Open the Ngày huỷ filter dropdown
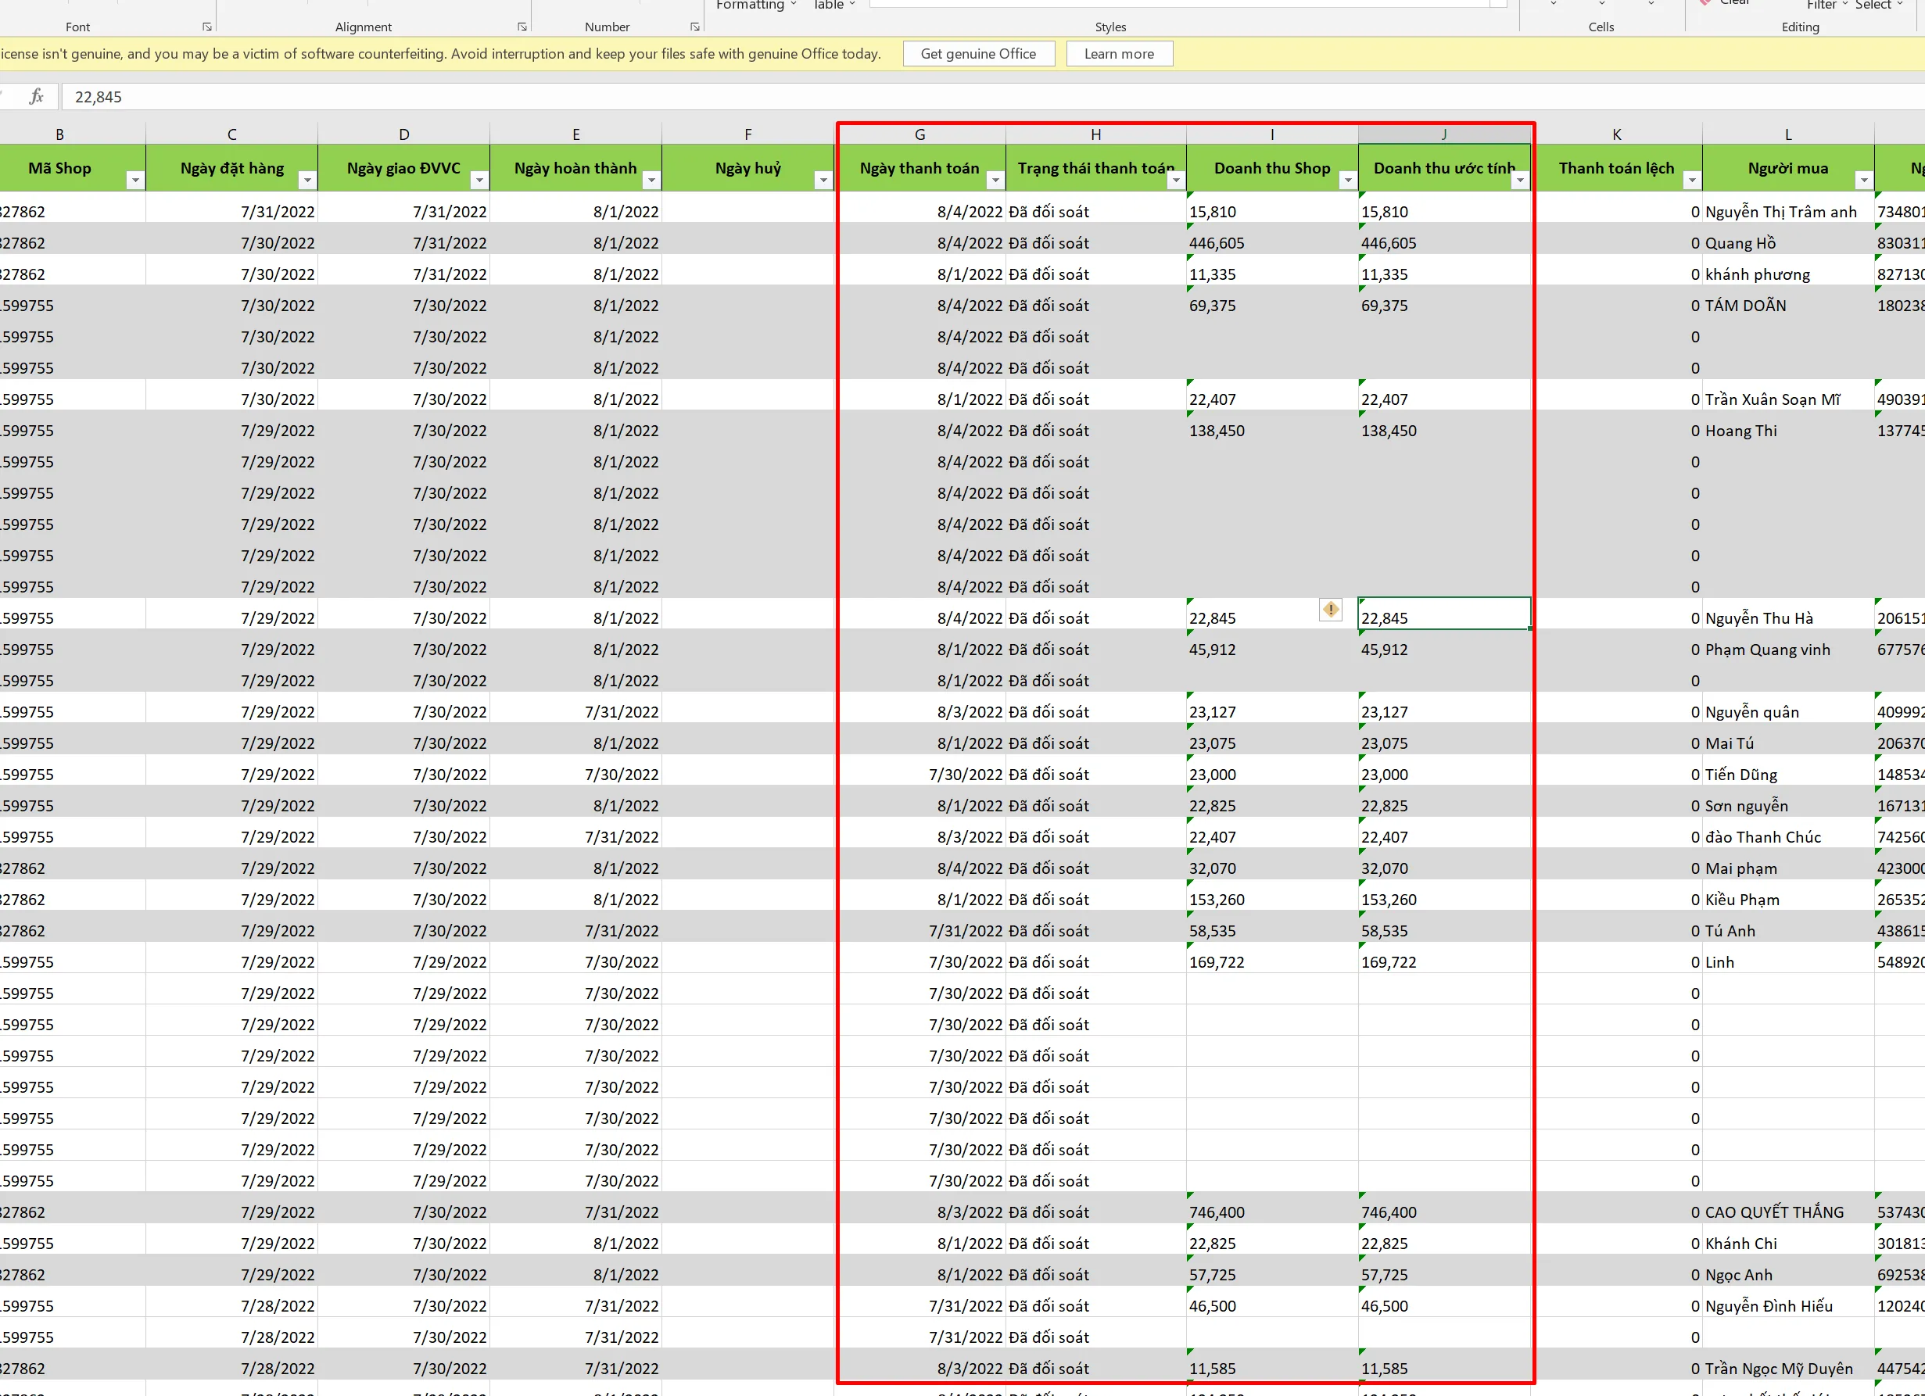 point(823,180)
